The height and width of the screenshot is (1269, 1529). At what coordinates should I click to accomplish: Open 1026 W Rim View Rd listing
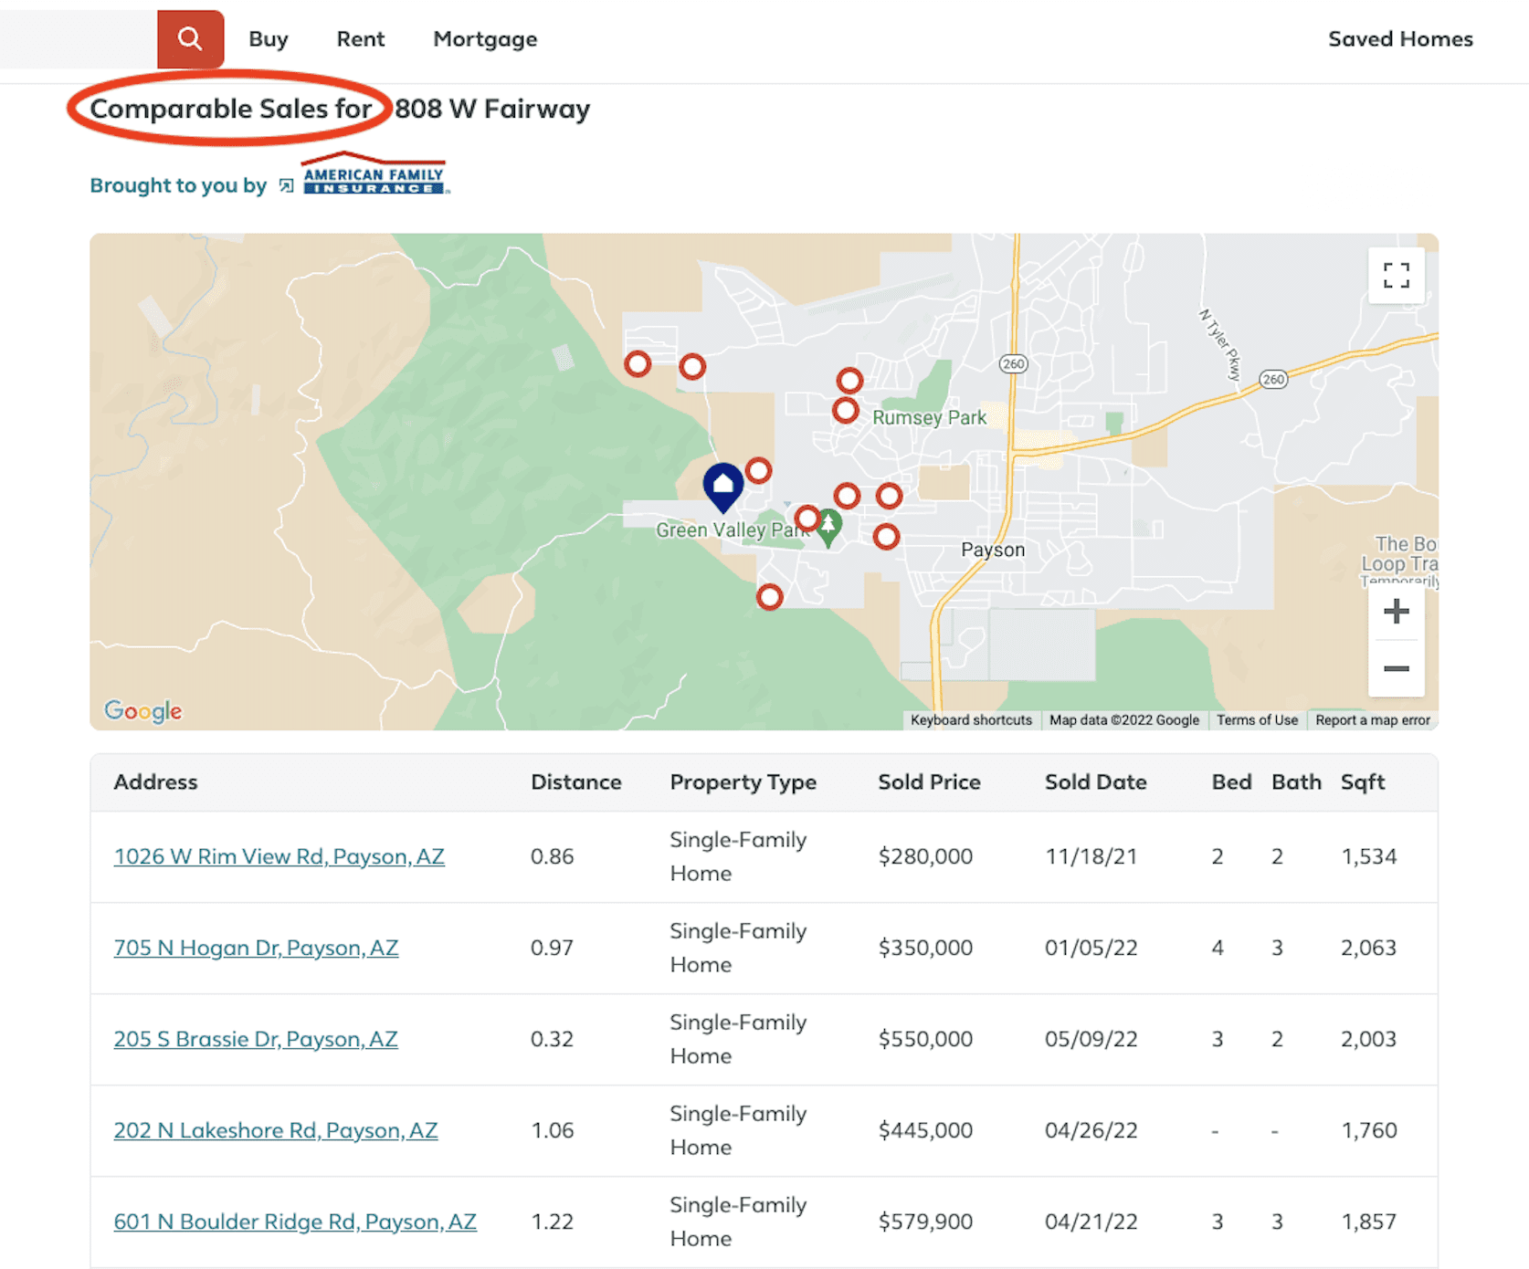click(x=279, y=856)
